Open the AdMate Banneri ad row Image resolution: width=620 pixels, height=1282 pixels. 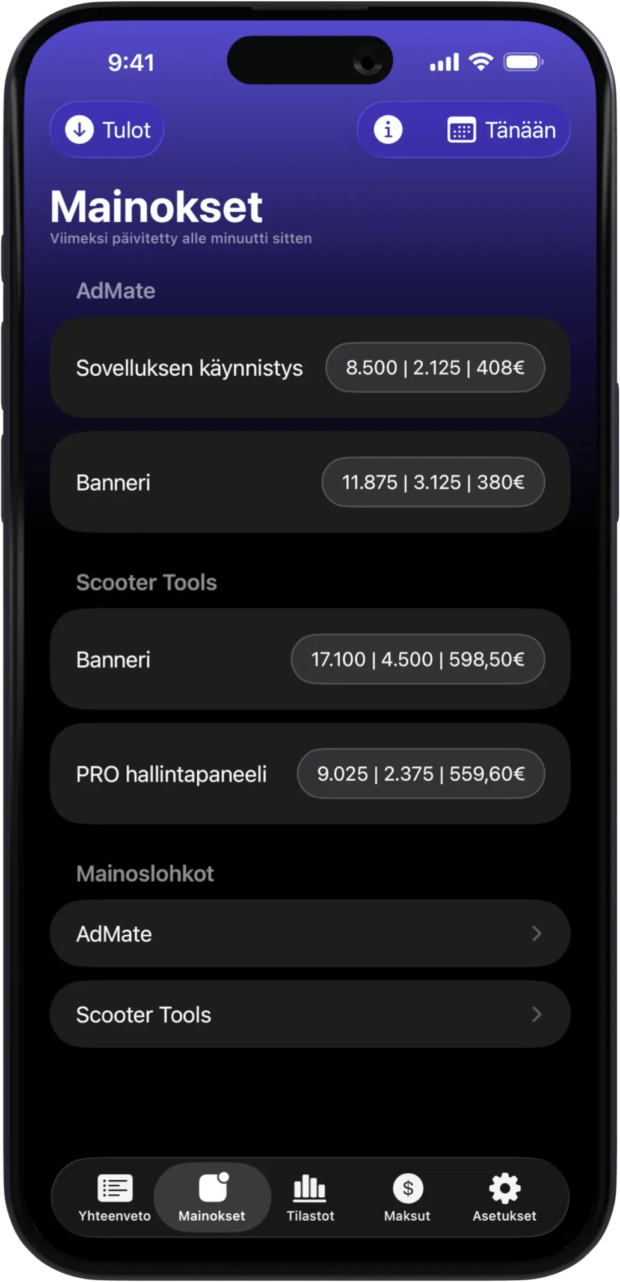(x=114, y=483)
